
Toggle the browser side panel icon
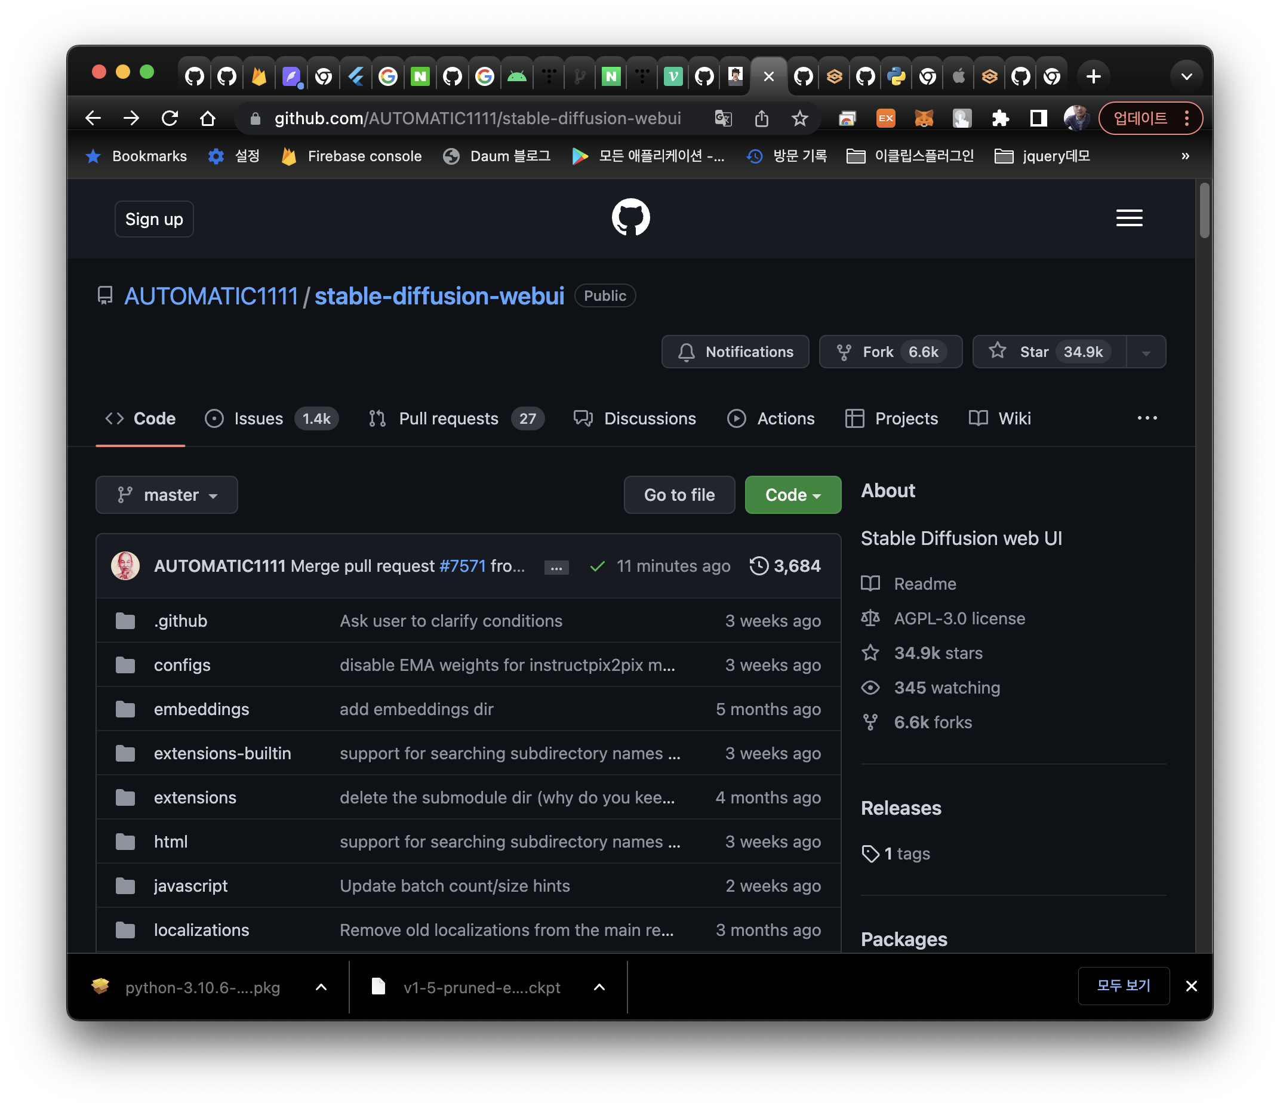tap(1038, 118)
